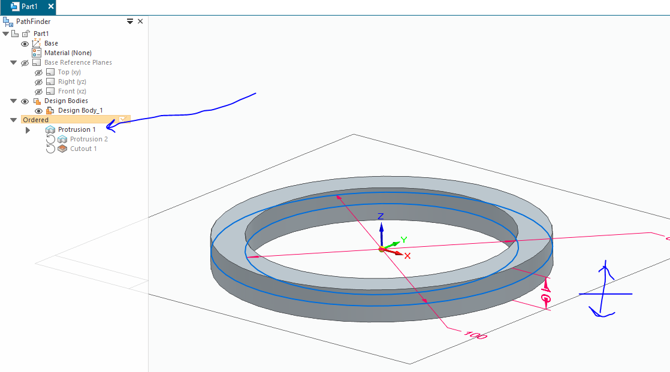Viewport: 670px width, 372px height.
Task: Click the Protrusion 1 feature icon
Action: 50,129
